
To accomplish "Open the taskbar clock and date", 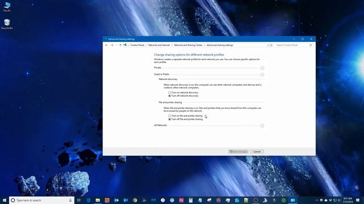I will 348,200.
